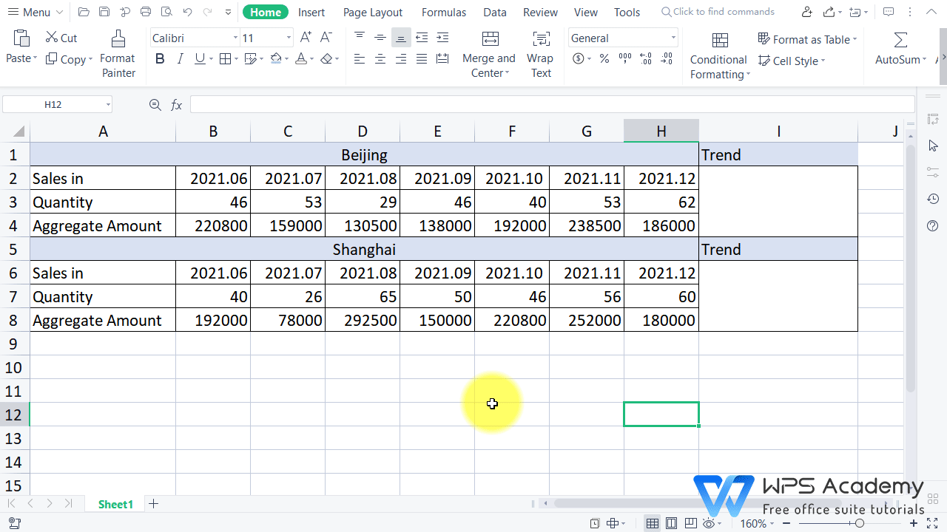Open the font name dropdown
The image size is (947, 532).
click(235, 37)
